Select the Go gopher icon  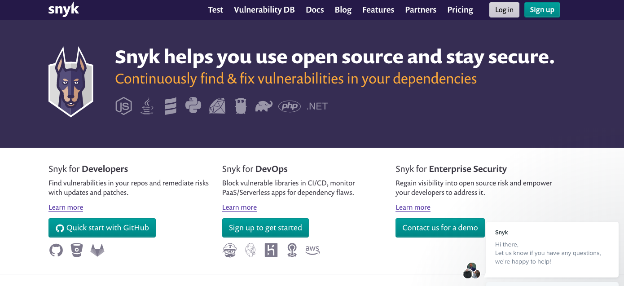[241, 106]
